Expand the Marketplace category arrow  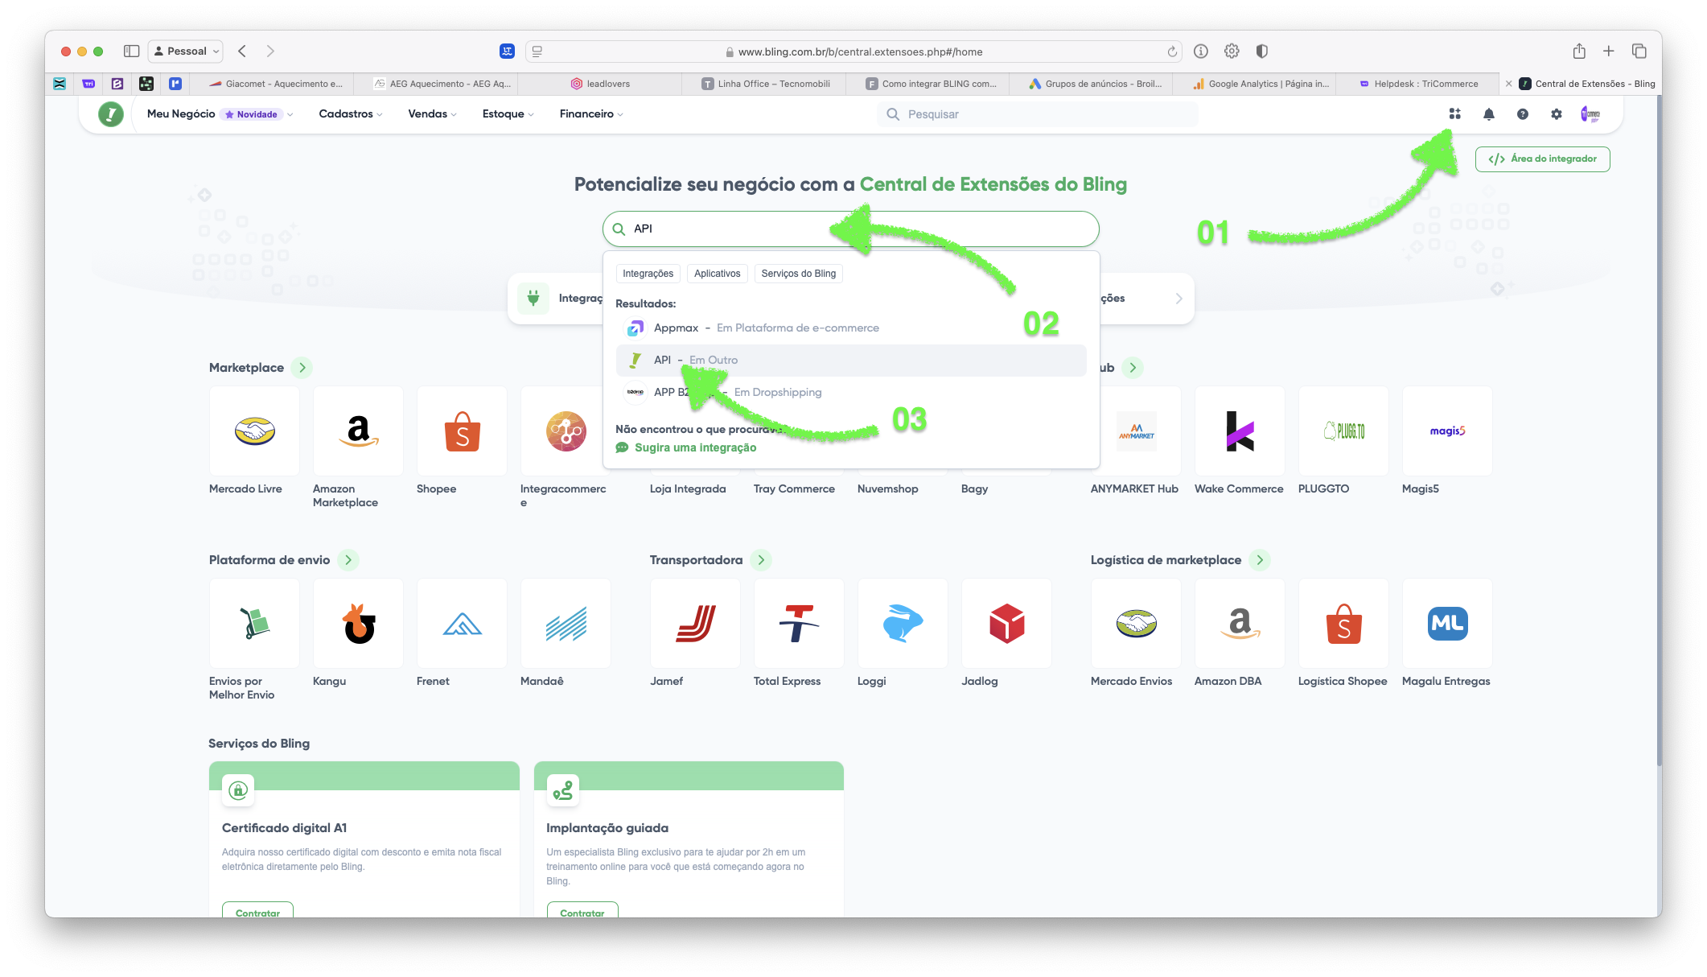[302, 368]
